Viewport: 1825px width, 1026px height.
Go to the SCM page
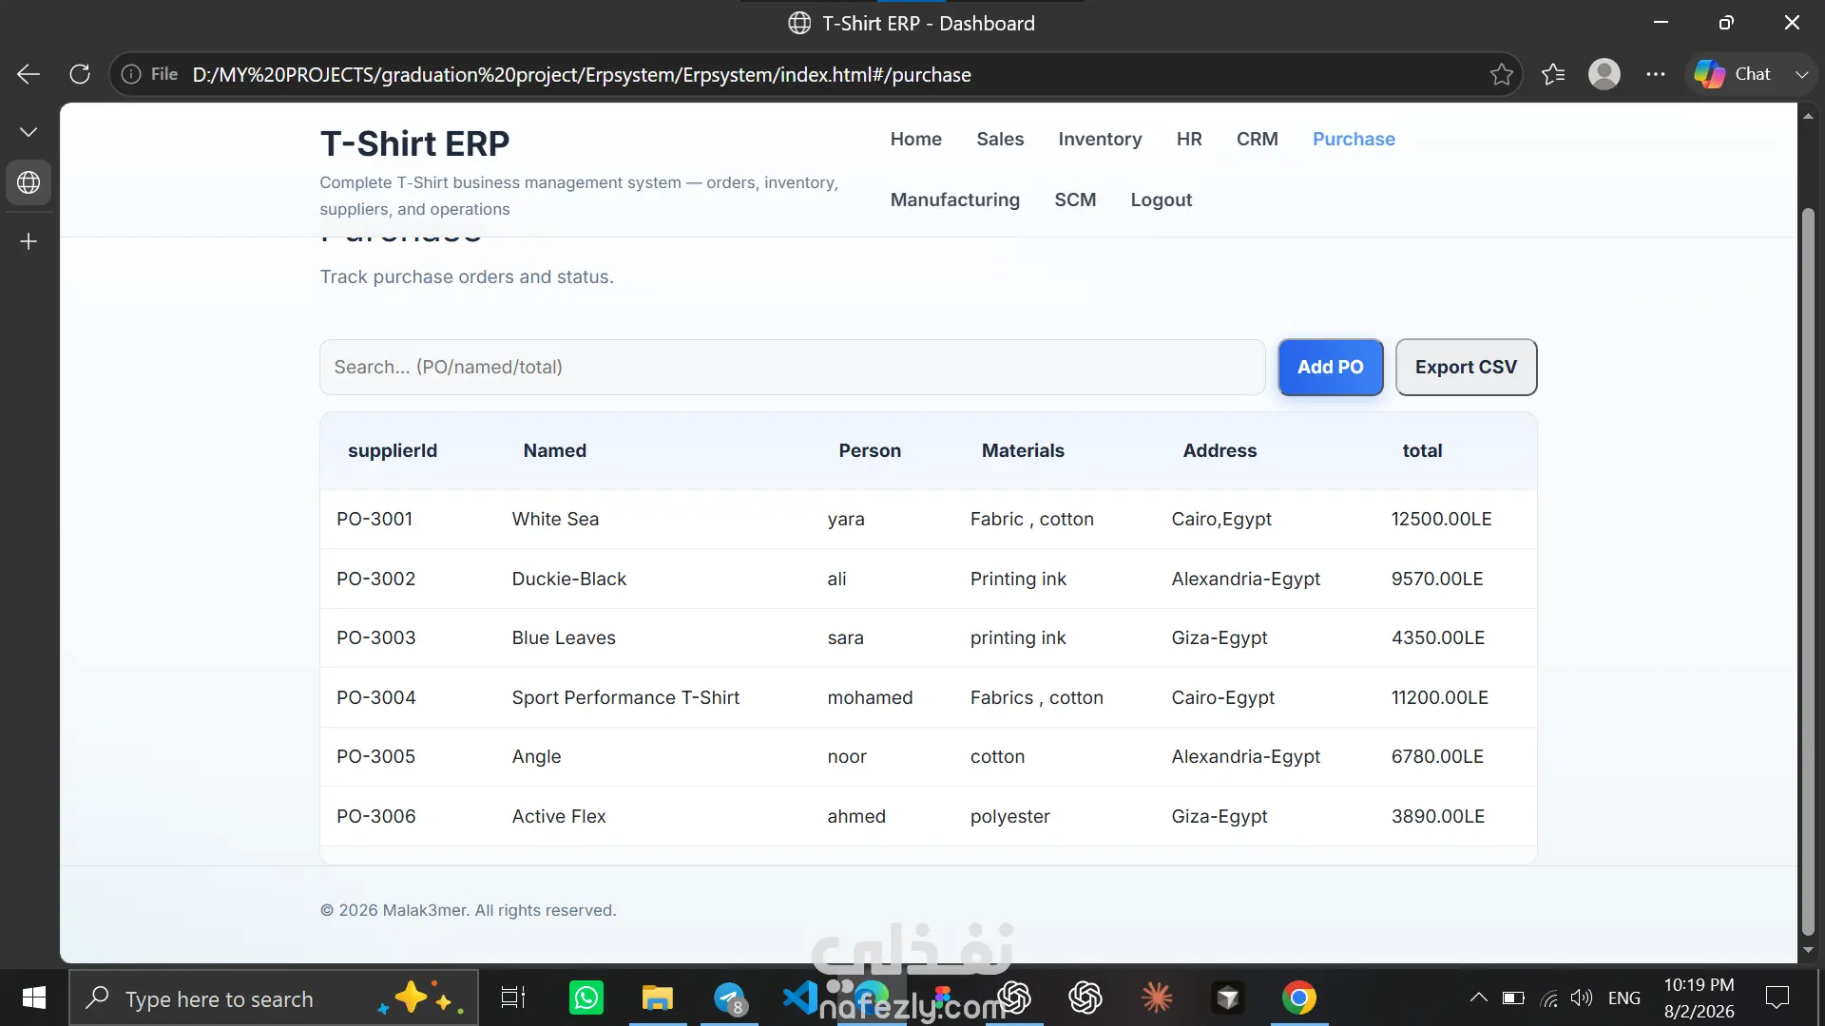point(1075,199)
